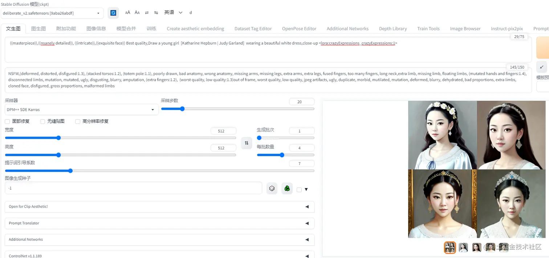Image resolution: width=549 pixels, height=258 pixels.
Task: Switch to the 文生图 tab
Action: [x=13, y=29]
